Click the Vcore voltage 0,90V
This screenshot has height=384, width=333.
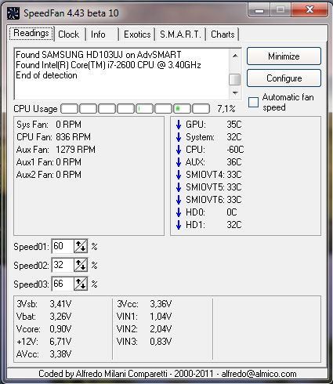tap(60, 329)
